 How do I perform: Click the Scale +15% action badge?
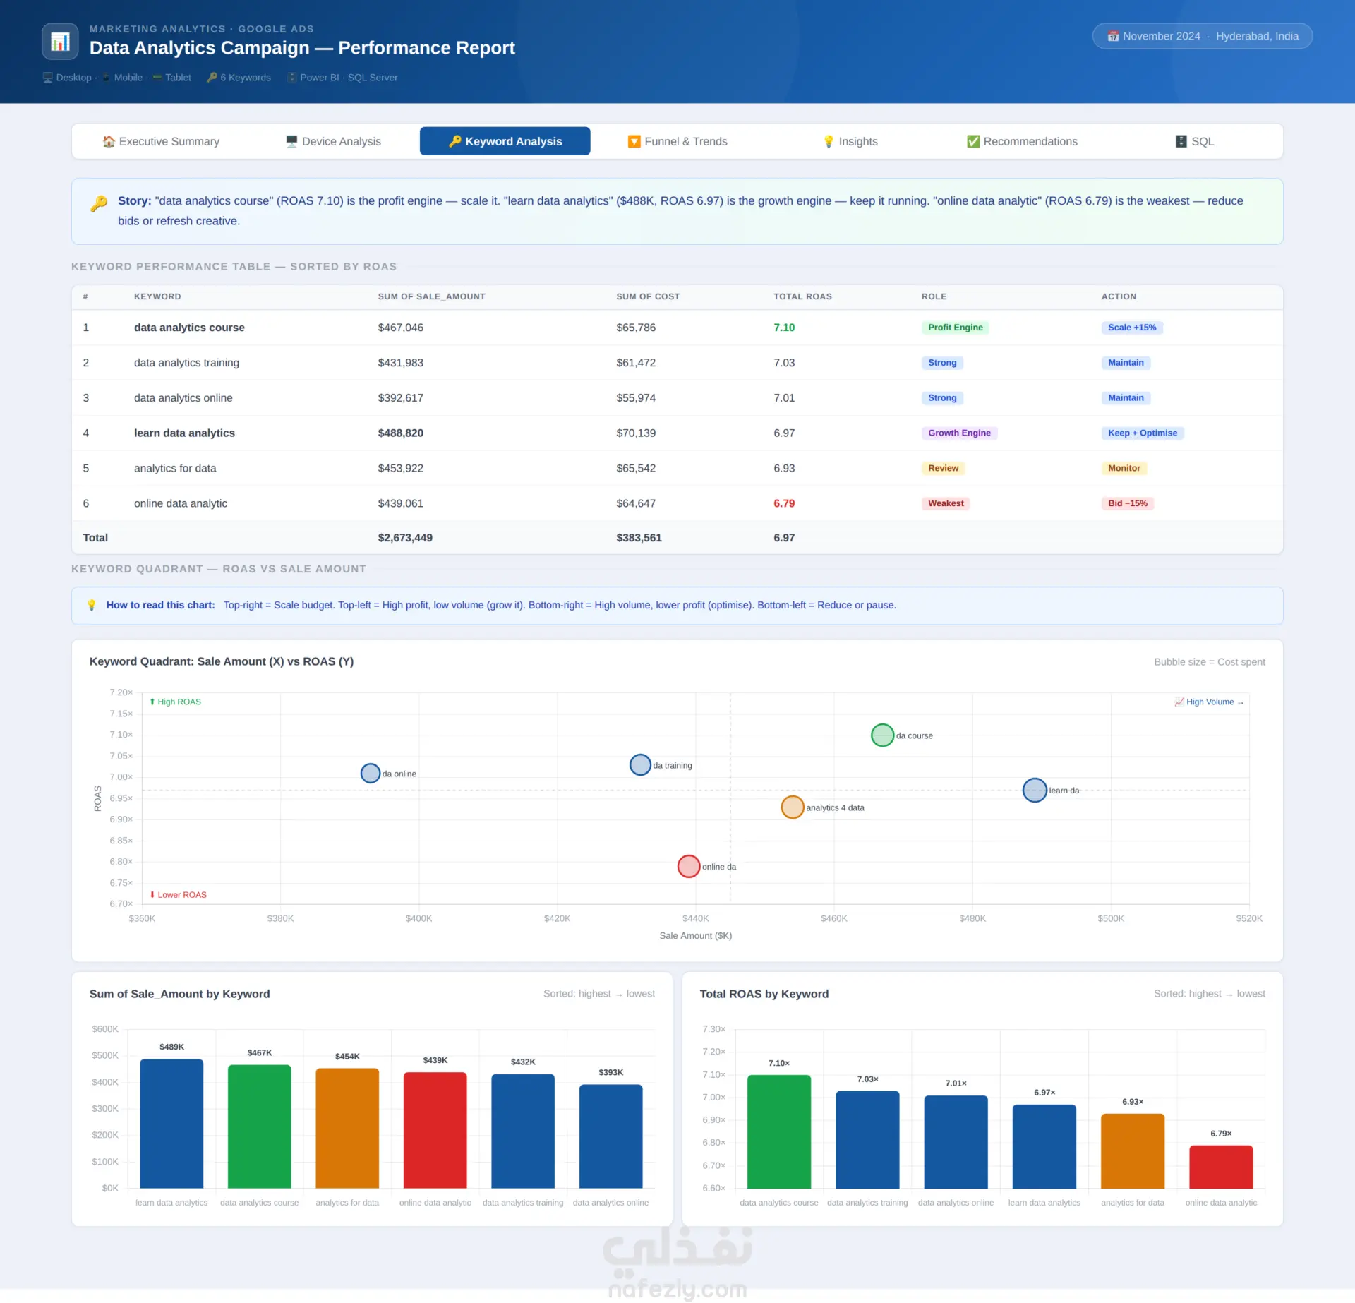point(1132,328)
